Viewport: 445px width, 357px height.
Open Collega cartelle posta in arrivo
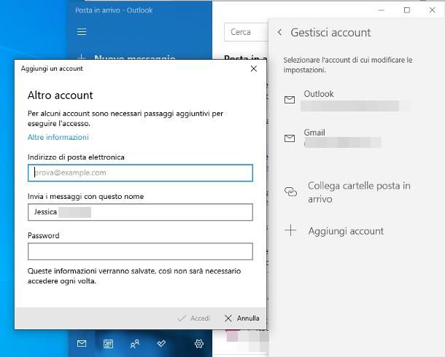(348, 192)
